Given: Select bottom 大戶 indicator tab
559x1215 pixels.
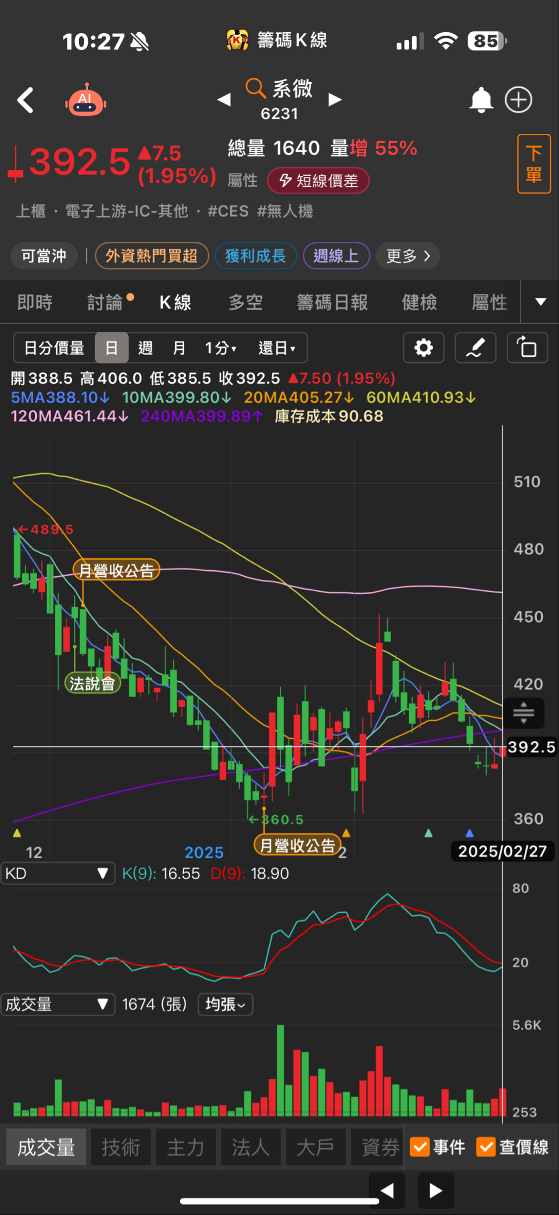Looking at the screenshot, I should coord(315,1147).
